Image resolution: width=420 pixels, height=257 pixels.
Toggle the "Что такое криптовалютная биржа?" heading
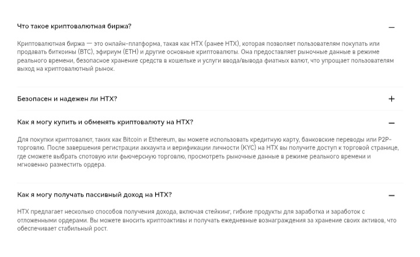[x=74, y=26]
